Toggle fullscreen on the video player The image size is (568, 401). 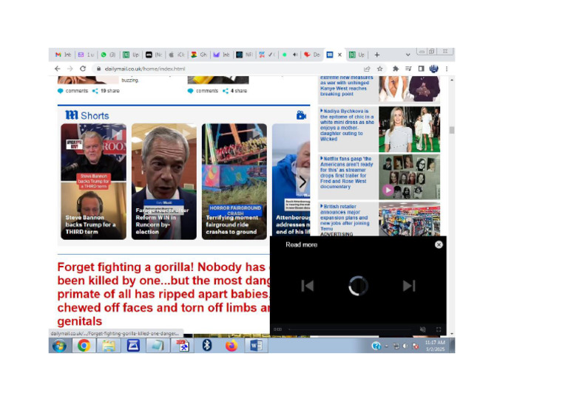pos(439,329)
